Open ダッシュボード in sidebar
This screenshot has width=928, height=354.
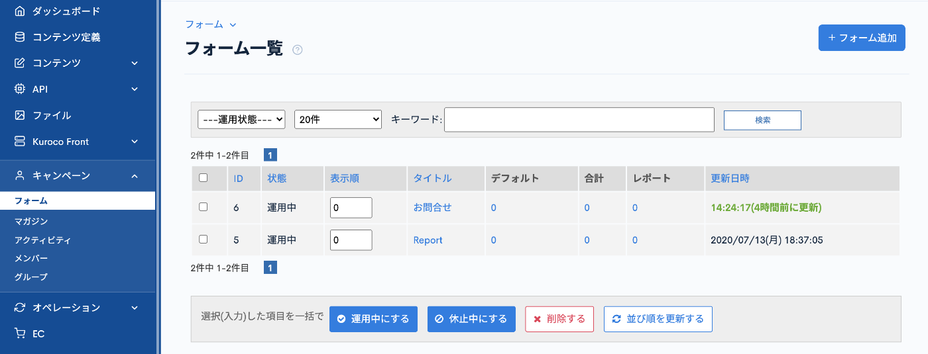pos(66,11)
